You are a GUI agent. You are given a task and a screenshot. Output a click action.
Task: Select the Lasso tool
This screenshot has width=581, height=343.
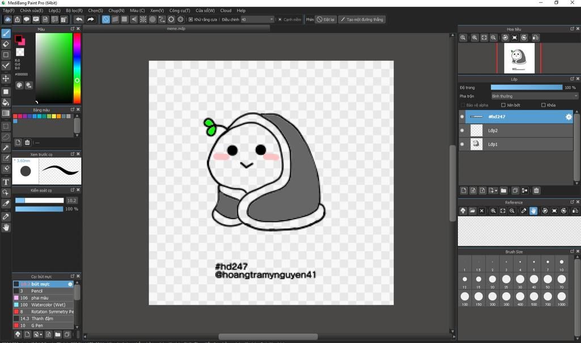point(6,137)
